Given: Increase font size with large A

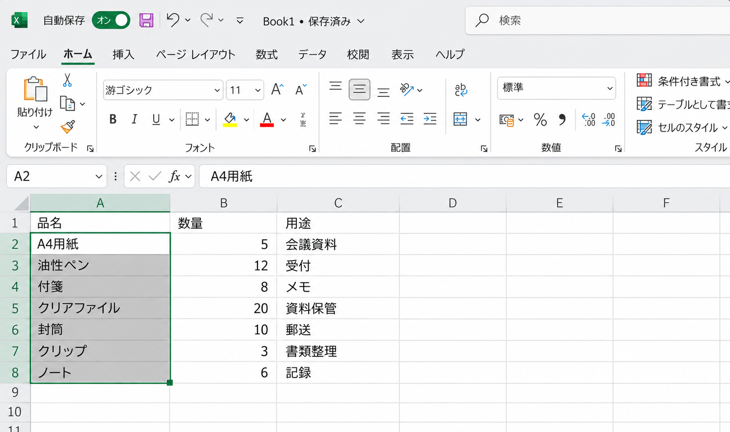Looking at the screenshot, I should click(x=278, y=90).
